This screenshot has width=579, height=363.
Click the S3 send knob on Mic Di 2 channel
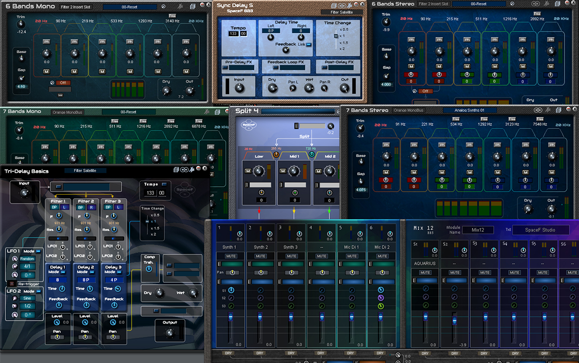click(381, 306)
